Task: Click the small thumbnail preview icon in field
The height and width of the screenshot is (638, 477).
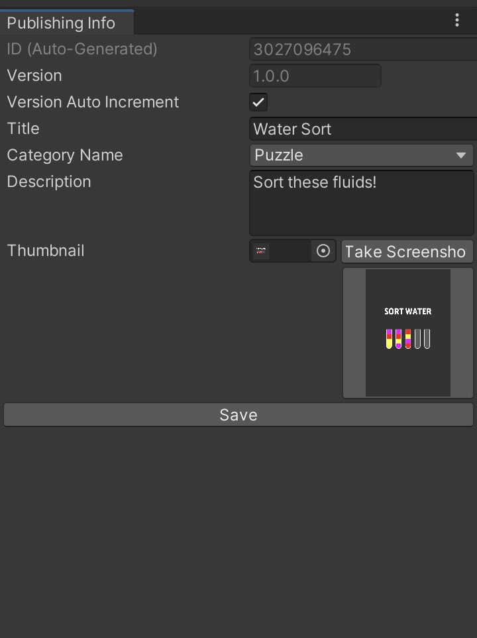Action: 261,251
